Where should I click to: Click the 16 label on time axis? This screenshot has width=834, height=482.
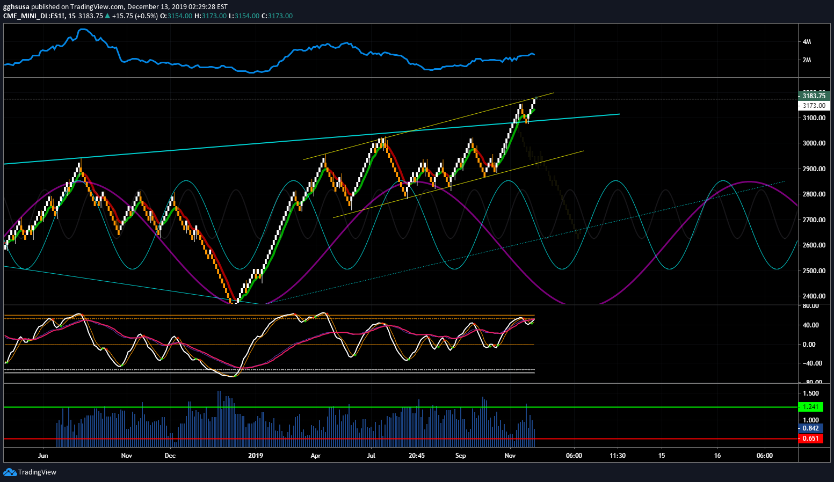(x=717, y=456)
